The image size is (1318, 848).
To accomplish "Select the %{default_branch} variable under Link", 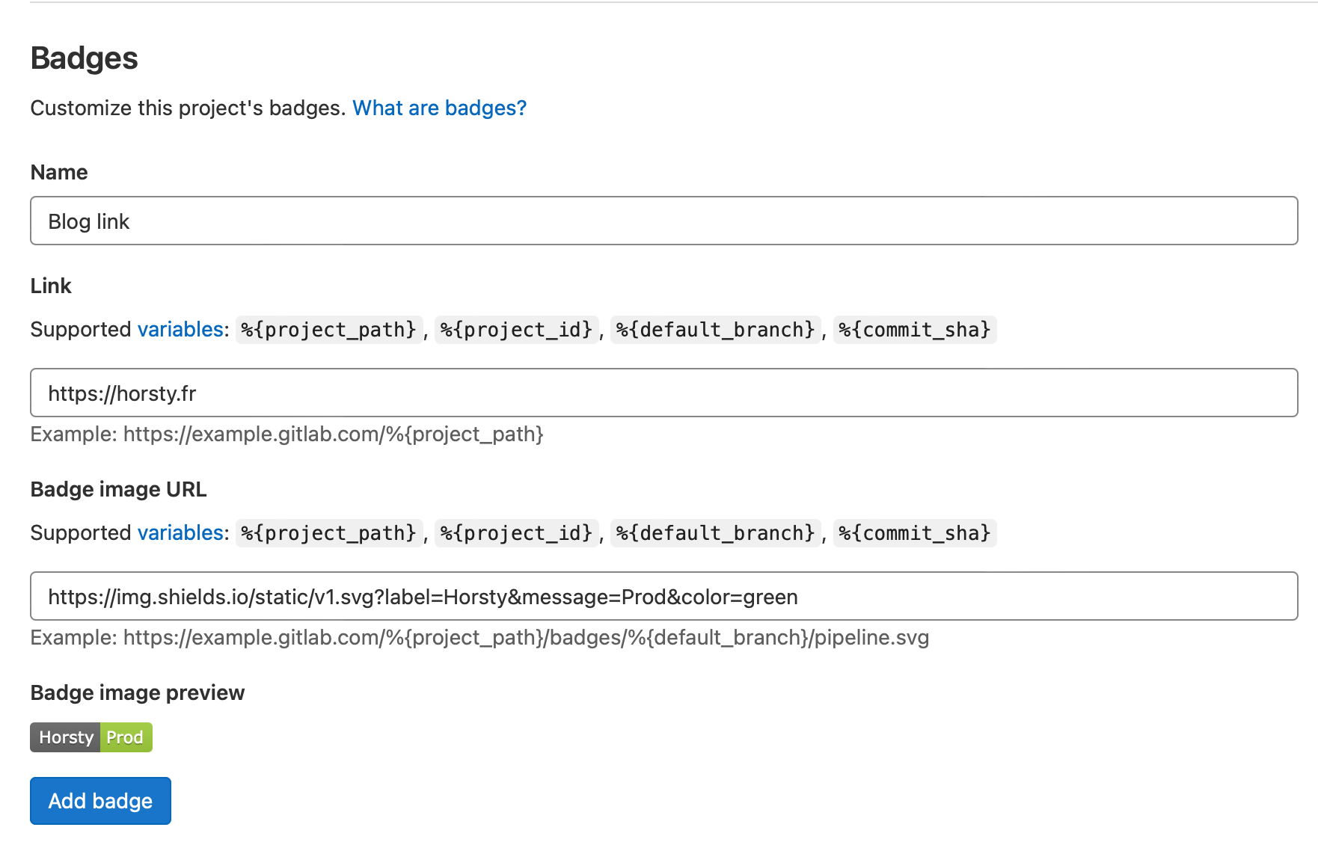I will coord(715,330).
